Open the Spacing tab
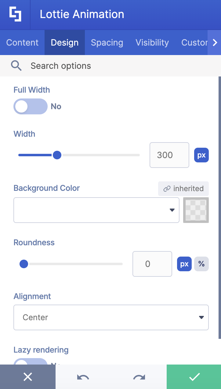 (x=107, y=43)
